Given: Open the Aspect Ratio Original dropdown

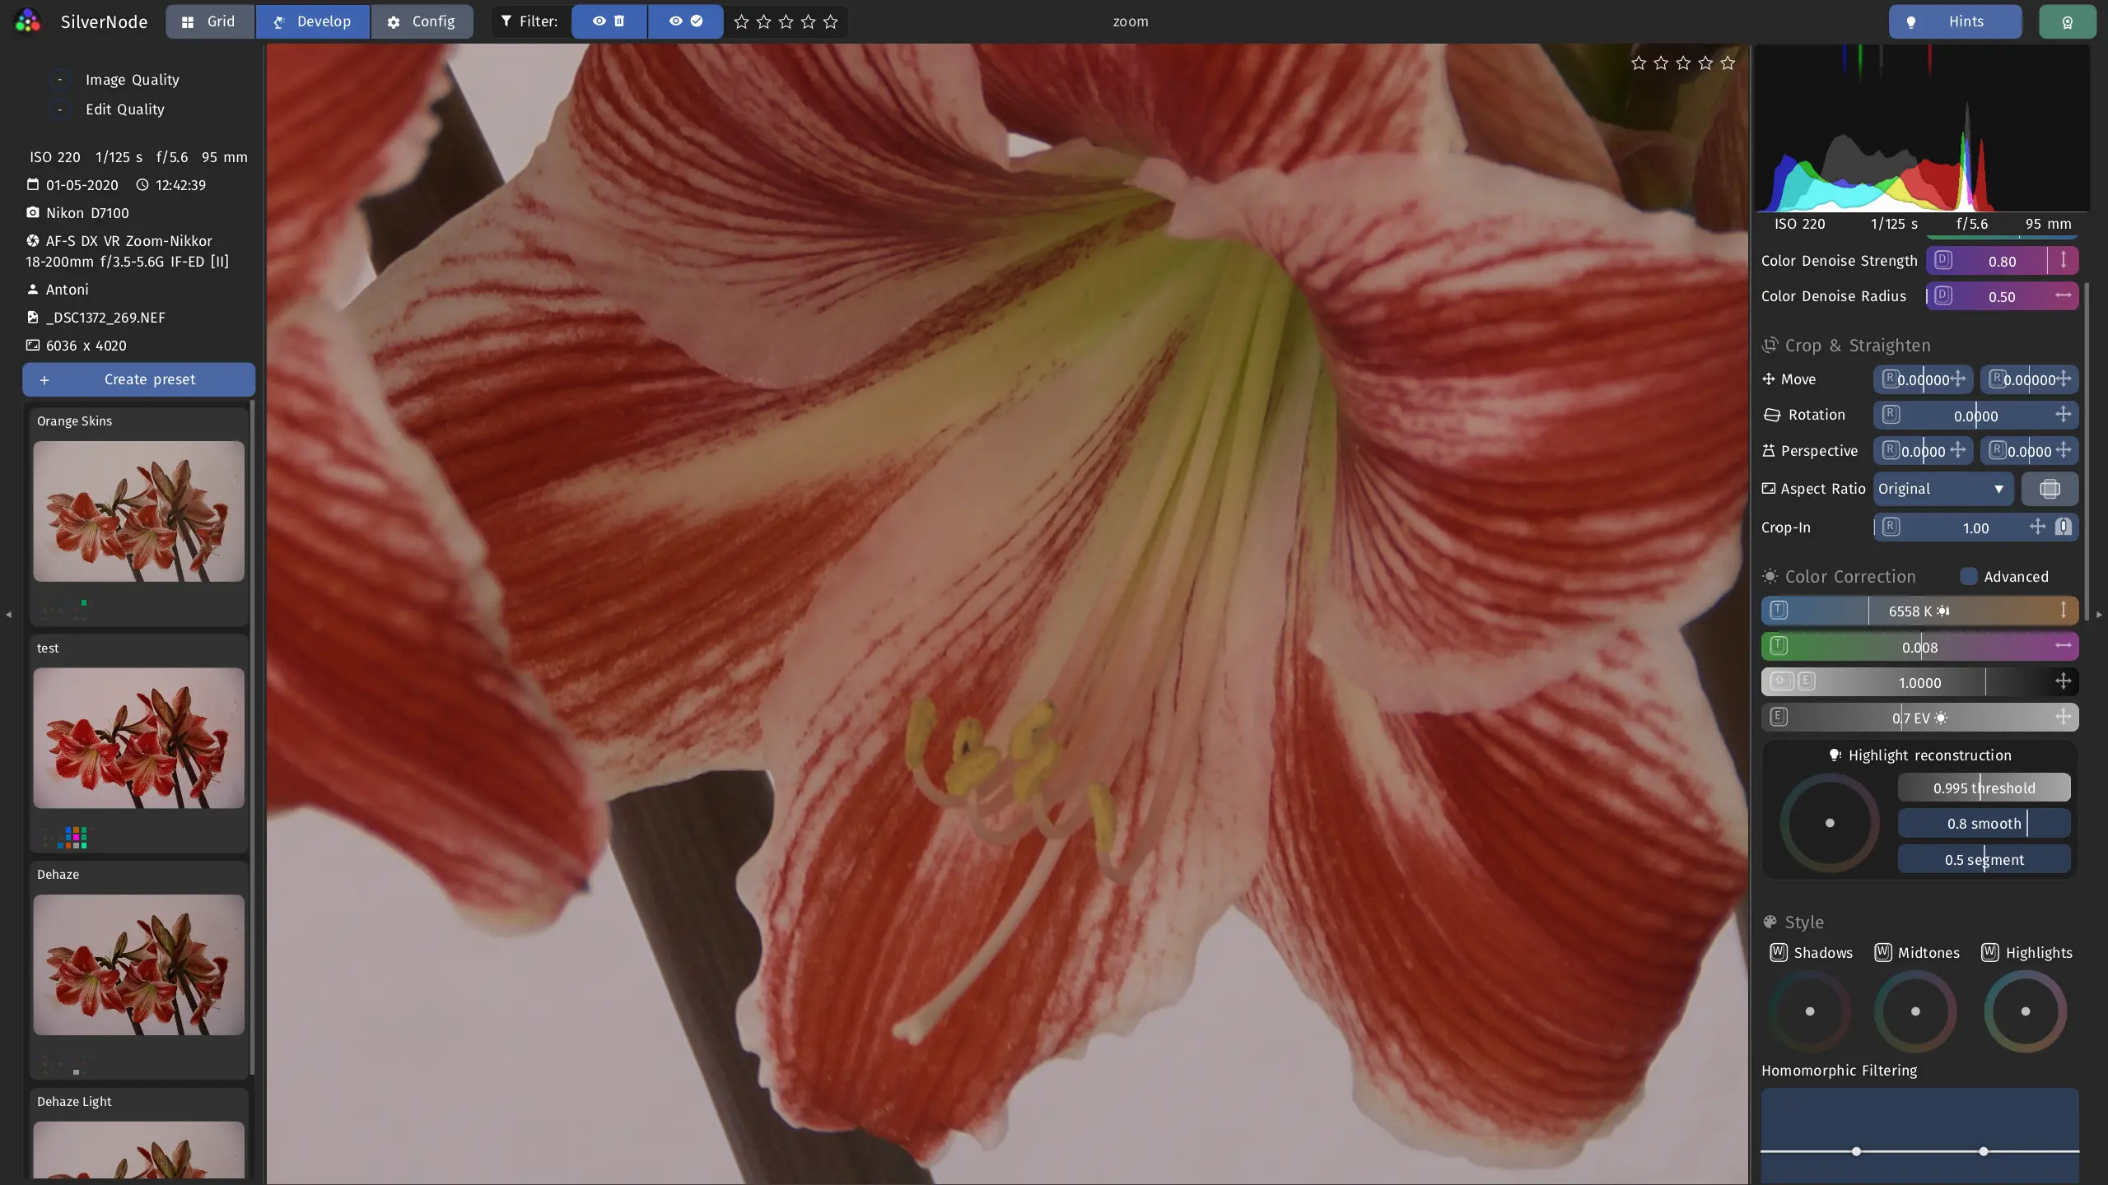Looking at the screenshot, I should pyautogui.click(x=1943, y=489).
